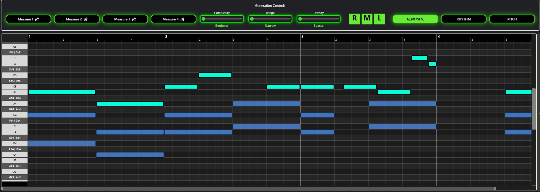This screenshot has width=540, height=192.
Task: Select the blue D4 note in measure 1
Action: click(62, 143)
